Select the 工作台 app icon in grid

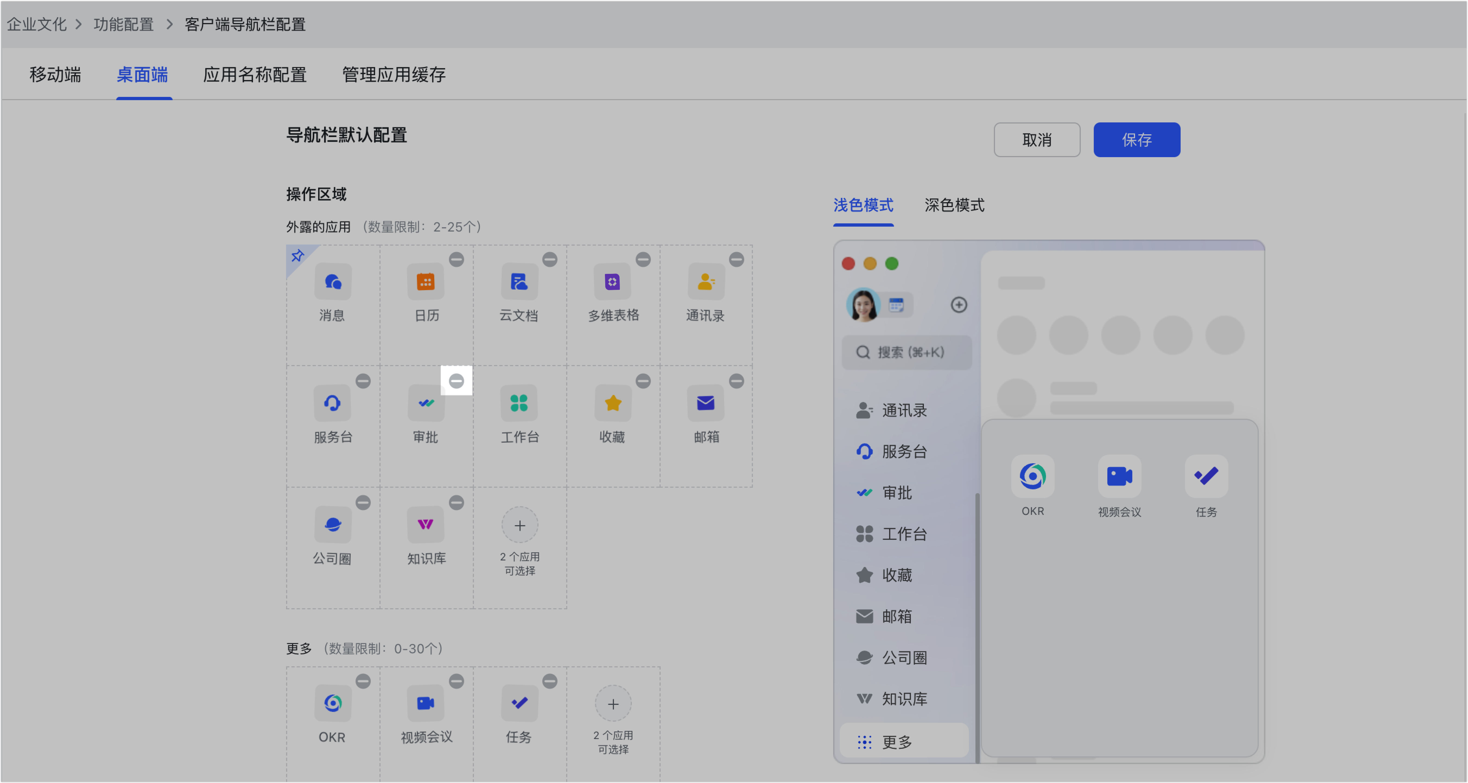(x=519, y=403)
